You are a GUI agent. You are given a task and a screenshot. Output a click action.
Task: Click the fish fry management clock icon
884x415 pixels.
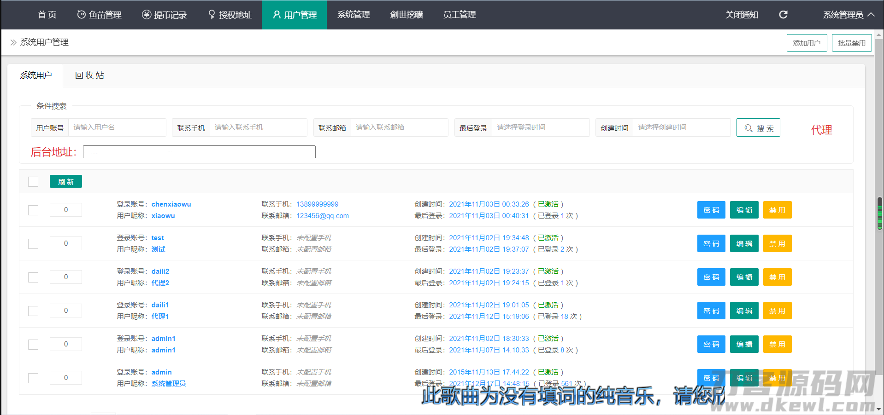point(81,15)
